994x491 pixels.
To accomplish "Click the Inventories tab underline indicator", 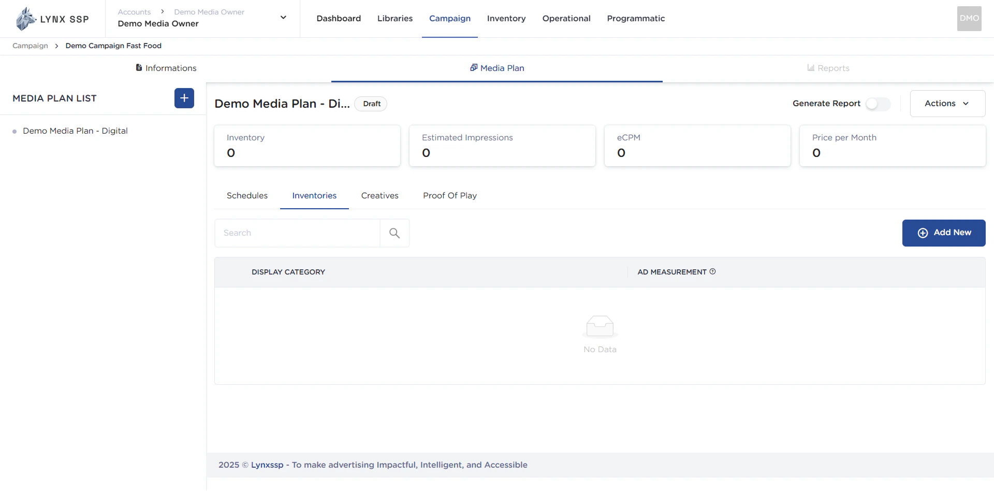I will tap(314, 208).
